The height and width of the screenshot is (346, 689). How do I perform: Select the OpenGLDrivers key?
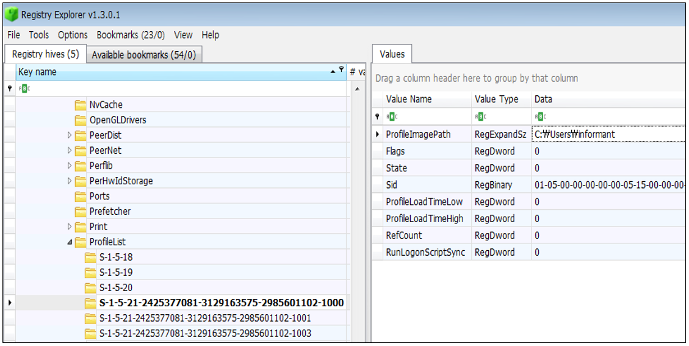coord(118,120)
